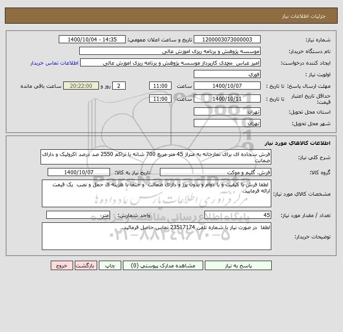This screenshot has height=332, width=343.
Task: Click the تاریخ و ساعت اعلان عمومی label
Action: [159, 40]
